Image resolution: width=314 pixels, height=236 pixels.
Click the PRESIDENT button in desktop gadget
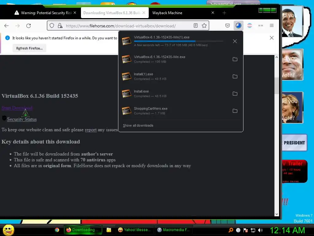[x=294, y=143]
